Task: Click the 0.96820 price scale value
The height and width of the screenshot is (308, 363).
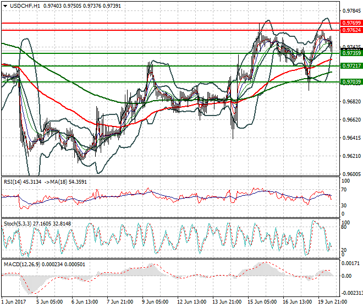Action: click(x=351, y=102)
